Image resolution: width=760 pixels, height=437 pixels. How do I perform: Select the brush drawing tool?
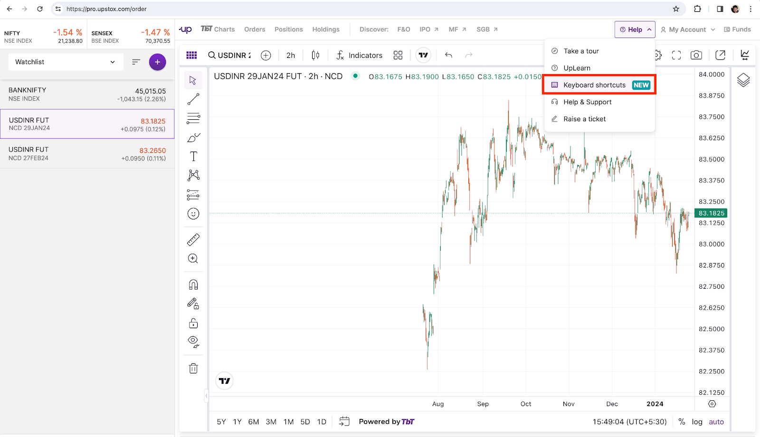(193, 138)
